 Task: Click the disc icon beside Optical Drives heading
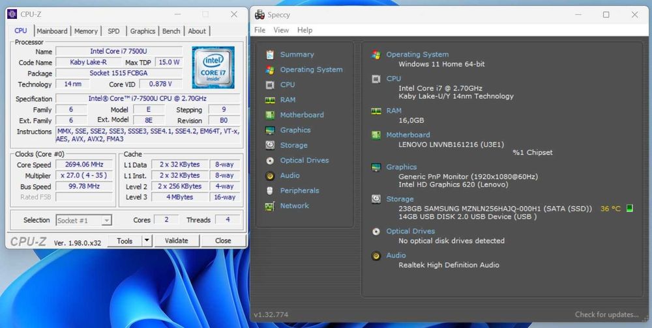[376, 232]
